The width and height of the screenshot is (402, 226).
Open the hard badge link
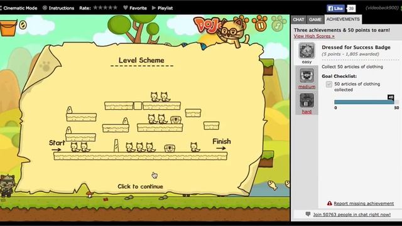pyautogui.click(x=307, y=112)
